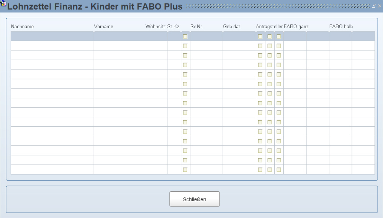Check the third Antragsteller checkbox in the first row
The height and width of the screenshot is (218, 383).
pyautogui.click(x=279, y=37)
